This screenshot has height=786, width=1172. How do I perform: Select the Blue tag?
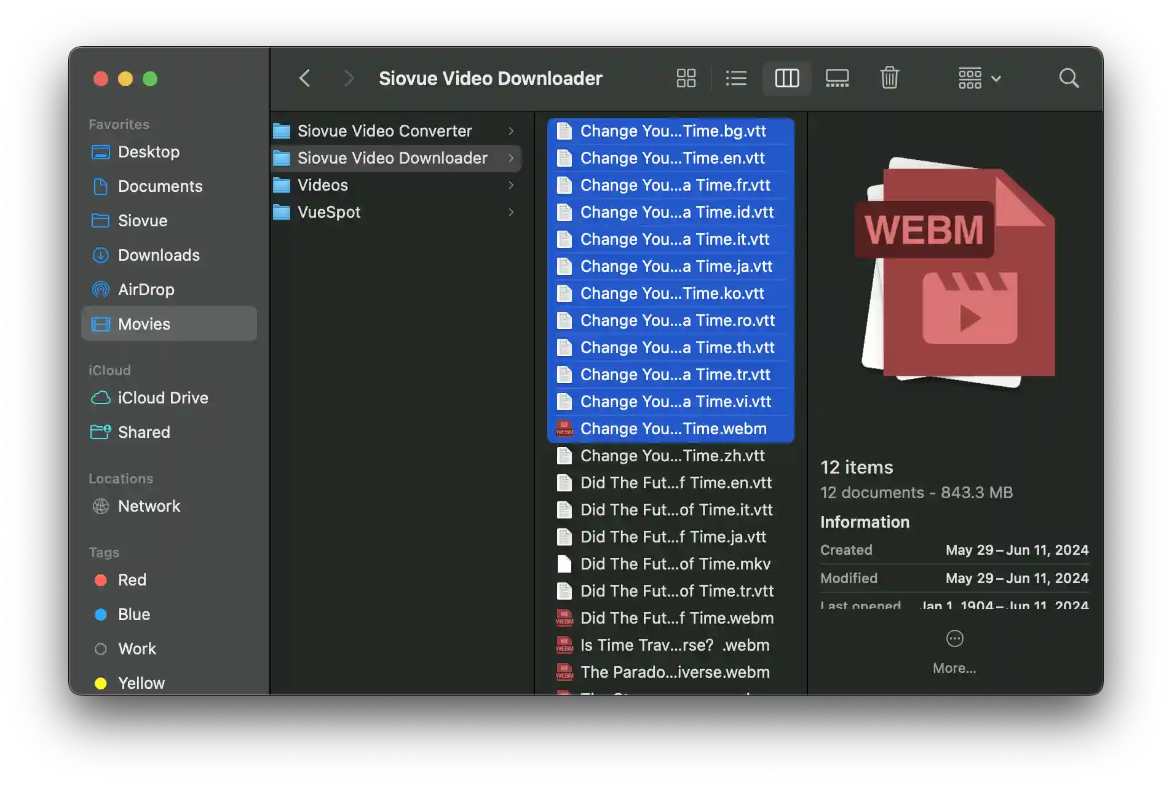coord(169,614)
